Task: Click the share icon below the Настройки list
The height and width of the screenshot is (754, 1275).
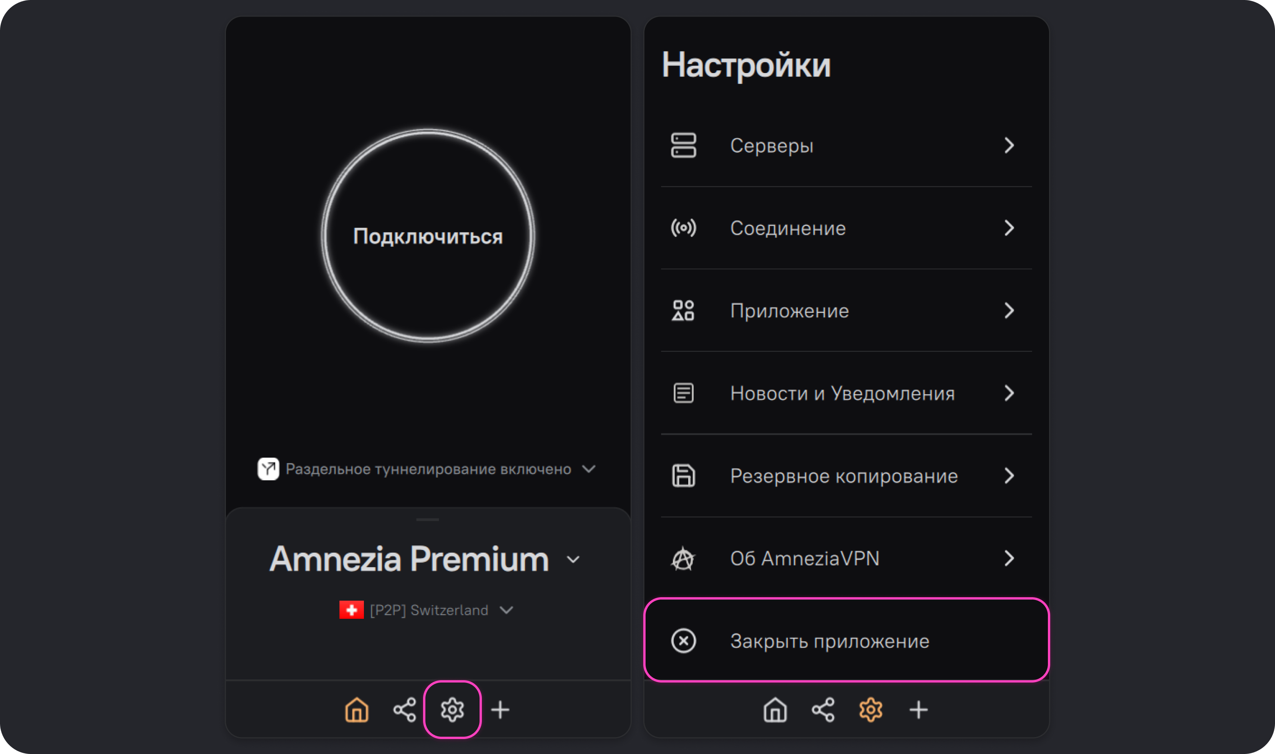Action: point(823,709)
